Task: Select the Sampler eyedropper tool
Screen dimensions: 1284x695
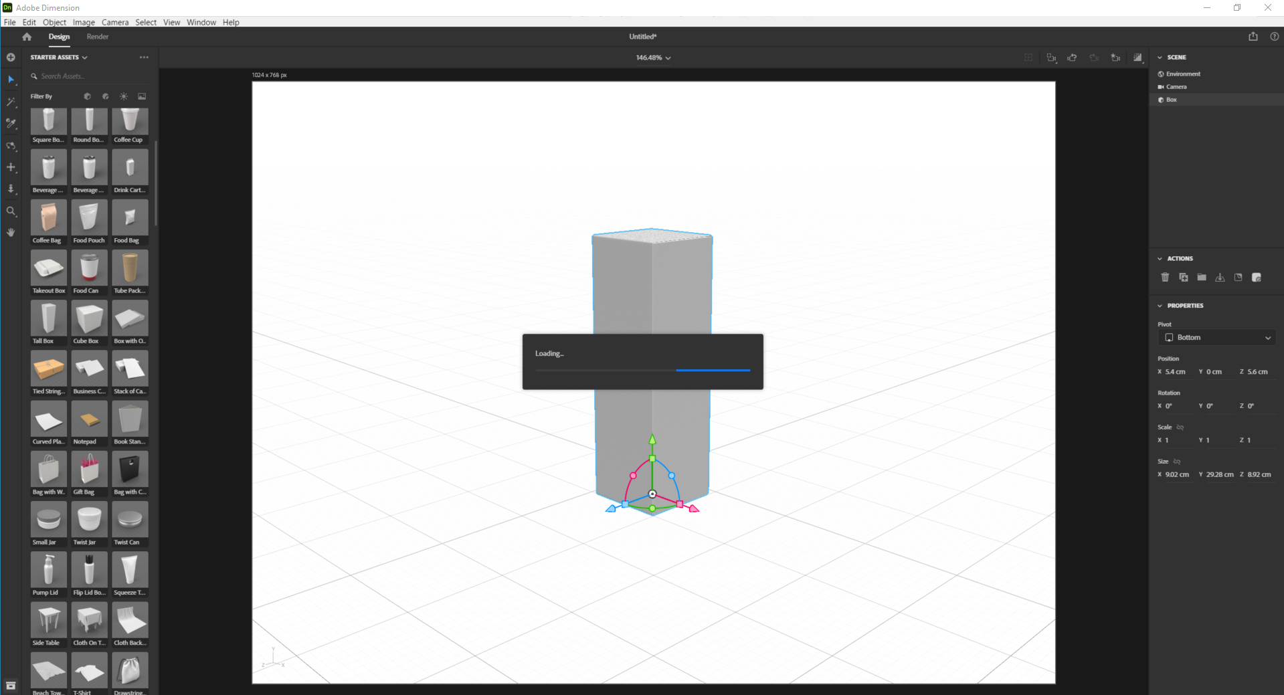Action: pos(11,124)
